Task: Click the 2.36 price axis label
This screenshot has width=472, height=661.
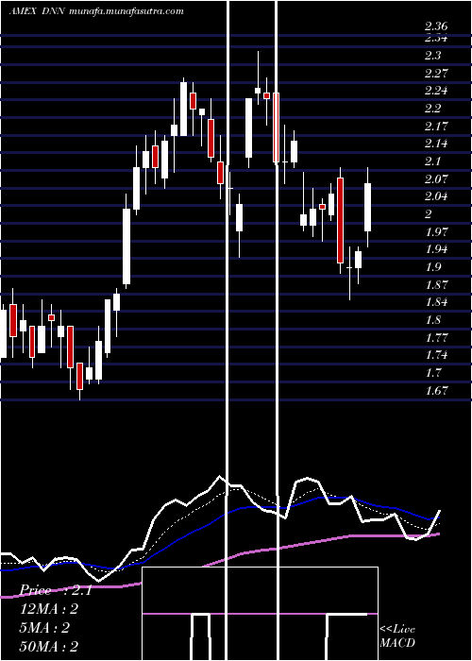Action: [436, 26]
